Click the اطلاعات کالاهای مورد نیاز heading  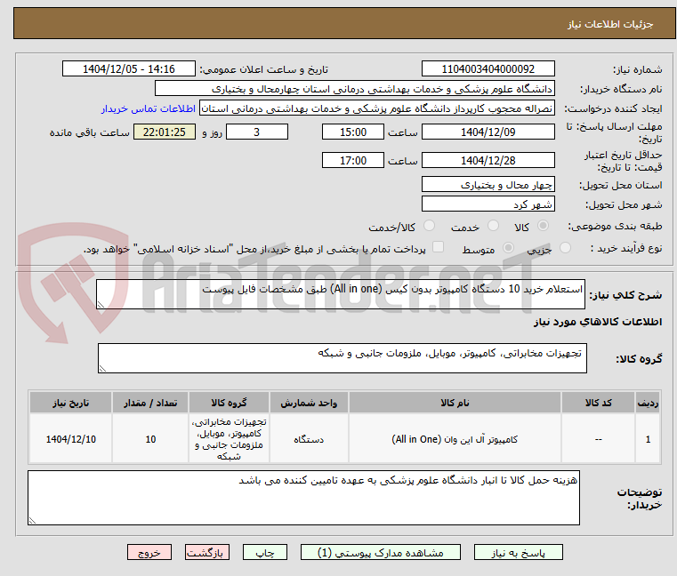pos(598,322)
